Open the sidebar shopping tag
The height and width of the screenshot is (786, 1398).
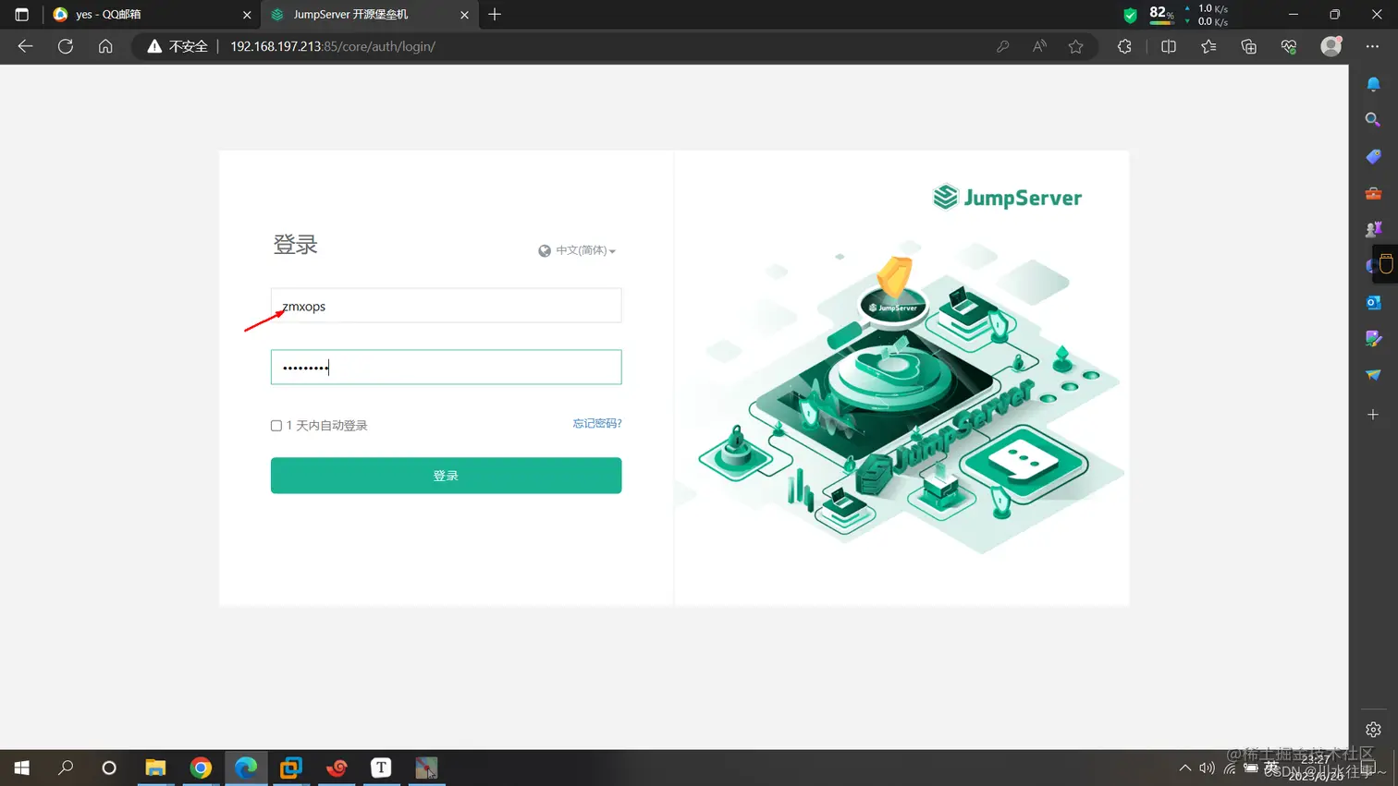pyautogui.click(x=1373, y=157)
